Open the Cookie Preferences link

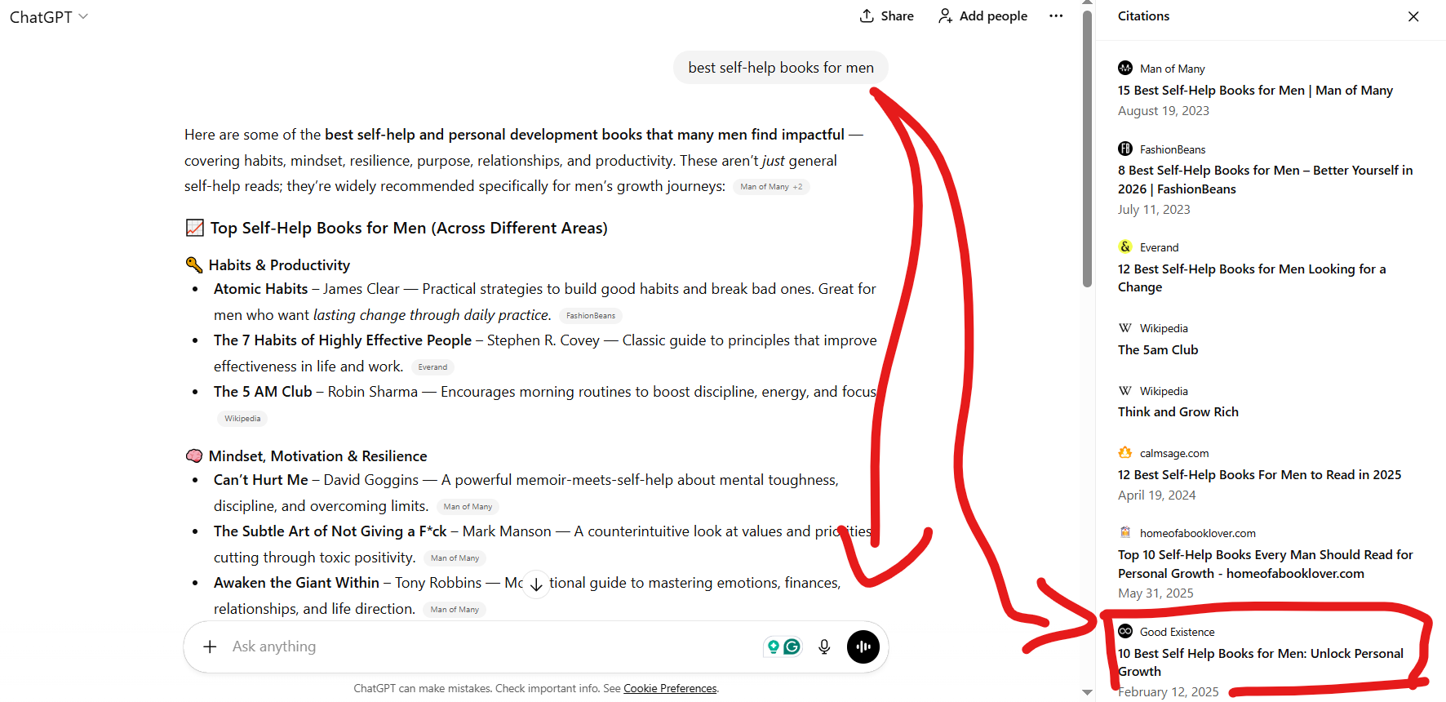point(670,688)
